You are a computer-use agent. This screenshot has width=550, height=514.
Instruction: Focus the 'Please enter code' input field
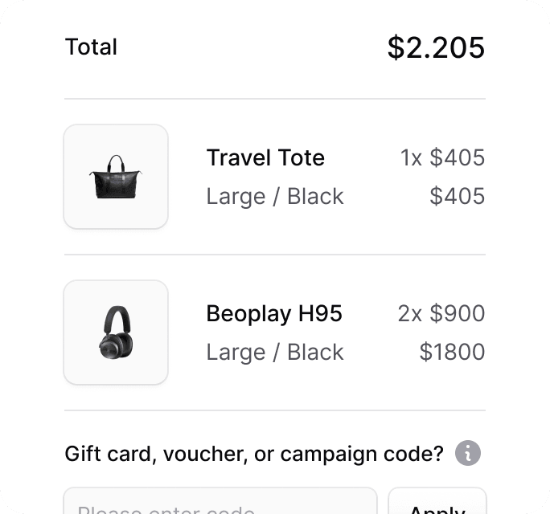[x=220, y=504]
